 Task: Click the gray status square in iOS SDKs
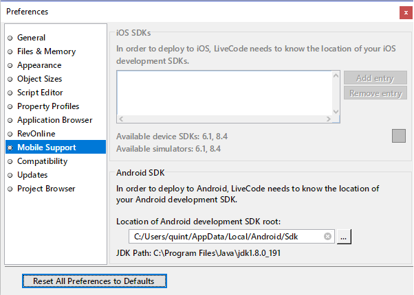tap(399, 136)
